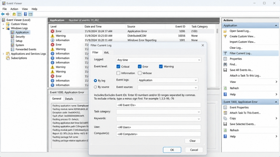Collapse the Application actions section
Image resolution: width=280 pixels, height=157 pixels.
276,25
